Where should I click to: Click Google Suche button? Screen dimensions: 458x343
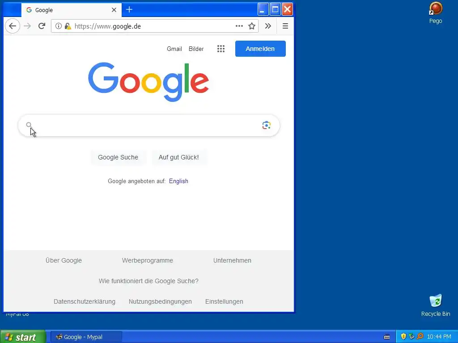tap(118, 157)
